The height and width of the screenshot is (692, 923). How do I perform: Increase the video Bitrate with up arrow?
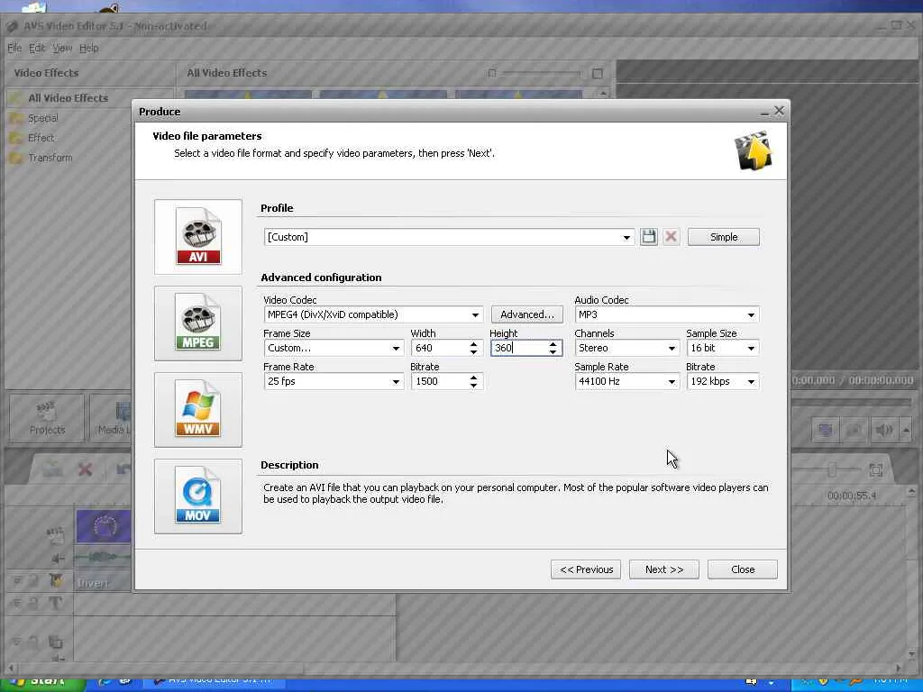[474, 378]
